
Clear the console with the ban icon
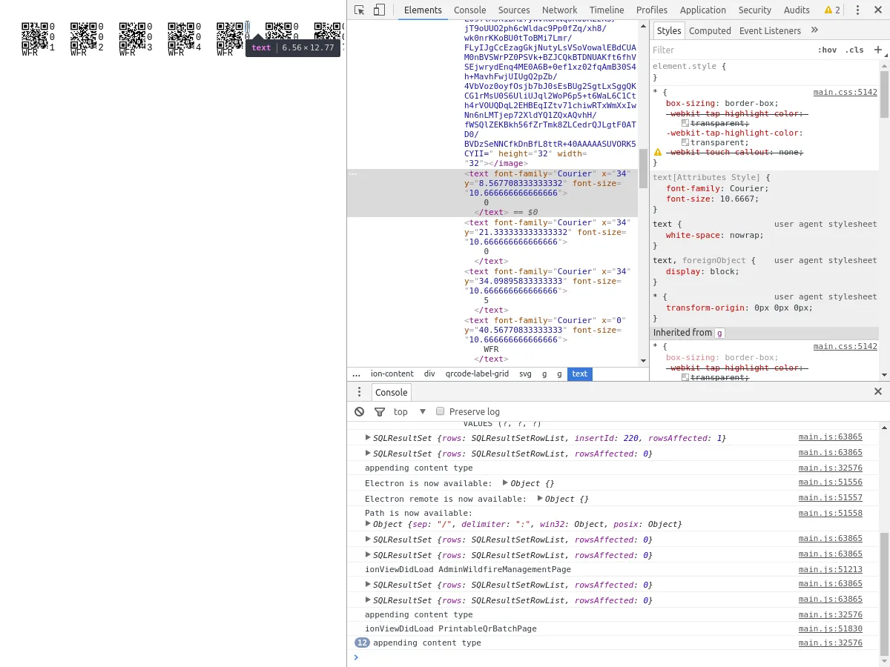point(360,411)
